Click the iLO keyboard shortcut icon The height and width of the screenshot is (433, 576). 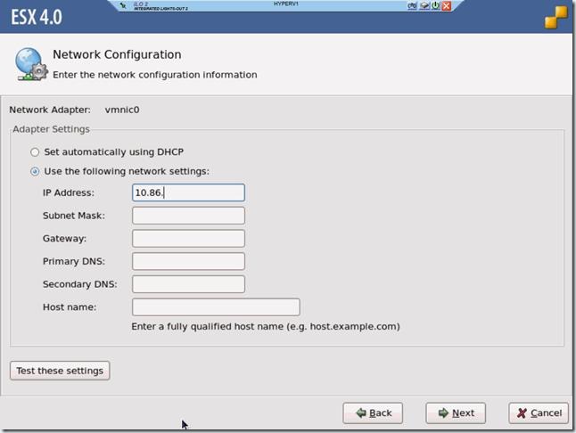pyautogui.click(x=412, y=5)
